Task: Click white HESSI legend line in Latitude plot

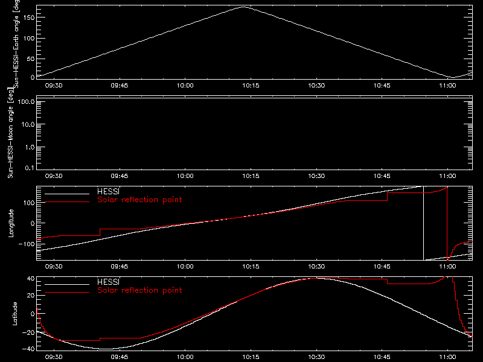Action: click(67, 284)
